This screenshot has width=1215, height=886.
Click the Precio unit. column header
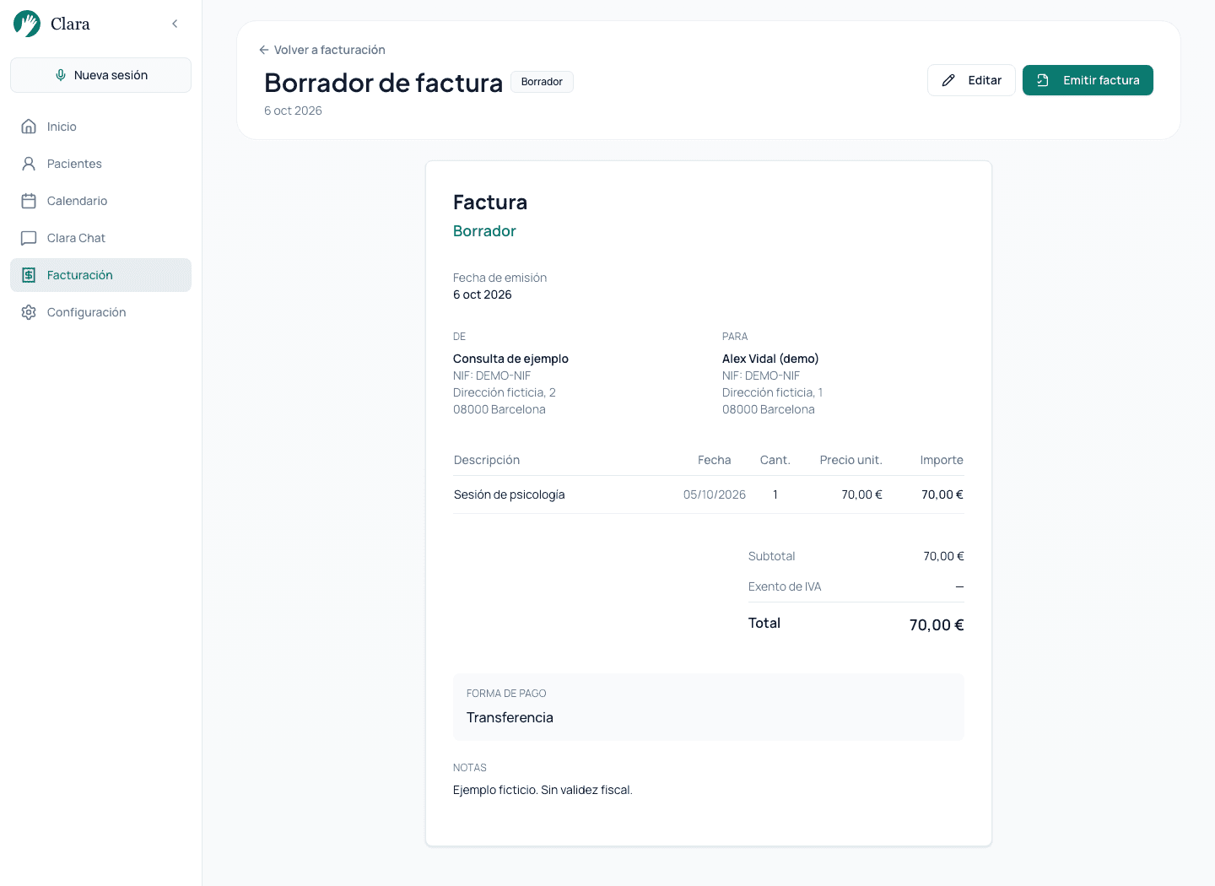[x=850, y=460]
